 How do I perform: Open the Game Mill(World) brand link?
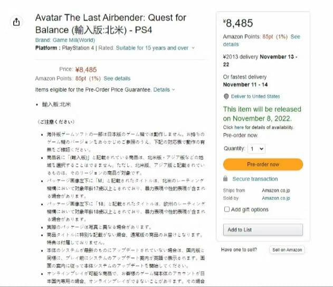pyautogui.click(x=66, y=40)
